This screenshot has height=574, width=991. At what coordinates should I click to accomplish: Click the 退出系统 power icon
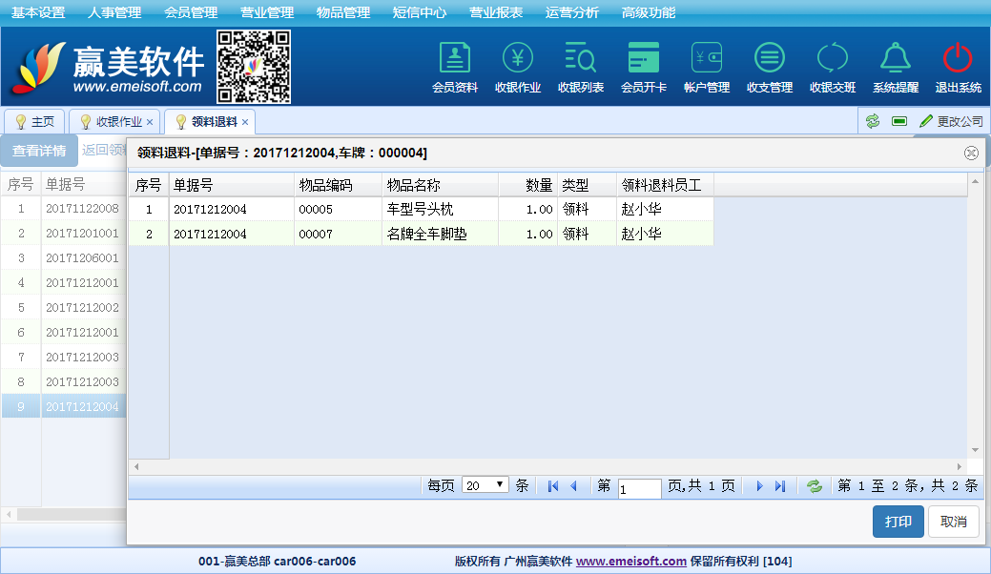pos(958,59)
